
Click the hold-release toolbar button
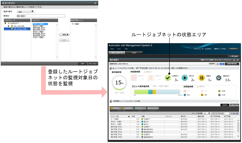click(x=128, y=108)
